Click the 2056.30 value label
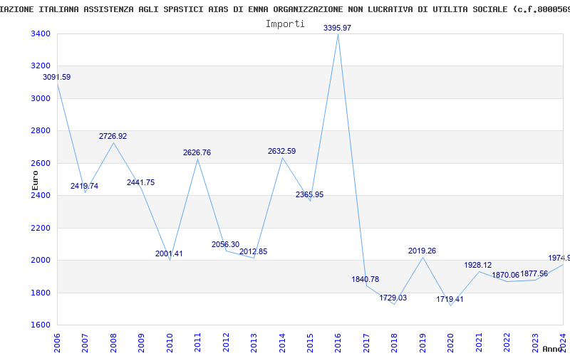 click(225, 244)
